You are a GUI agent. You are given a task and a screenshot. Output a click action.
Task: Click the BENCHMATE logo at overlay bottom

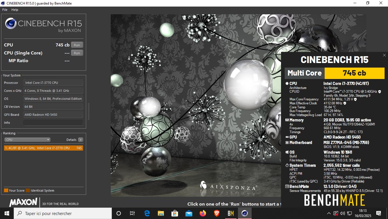[334, 200]
